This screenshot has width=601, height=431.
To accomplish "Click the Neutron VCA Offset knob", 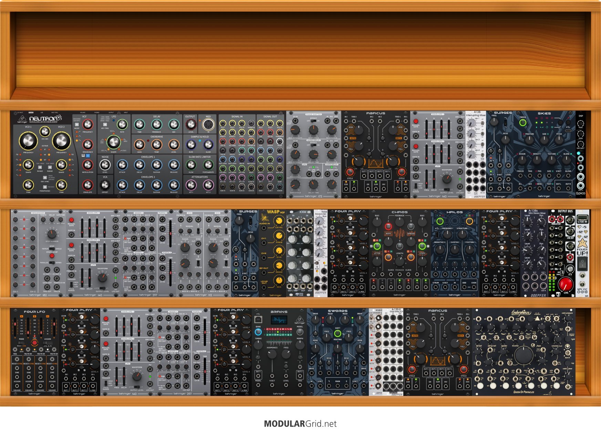I will [x=105, y=185].
